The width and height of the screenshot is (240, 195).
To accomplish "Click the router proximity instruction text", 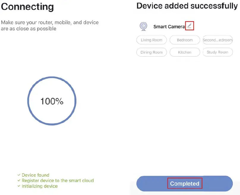I will tap(50, 25).
